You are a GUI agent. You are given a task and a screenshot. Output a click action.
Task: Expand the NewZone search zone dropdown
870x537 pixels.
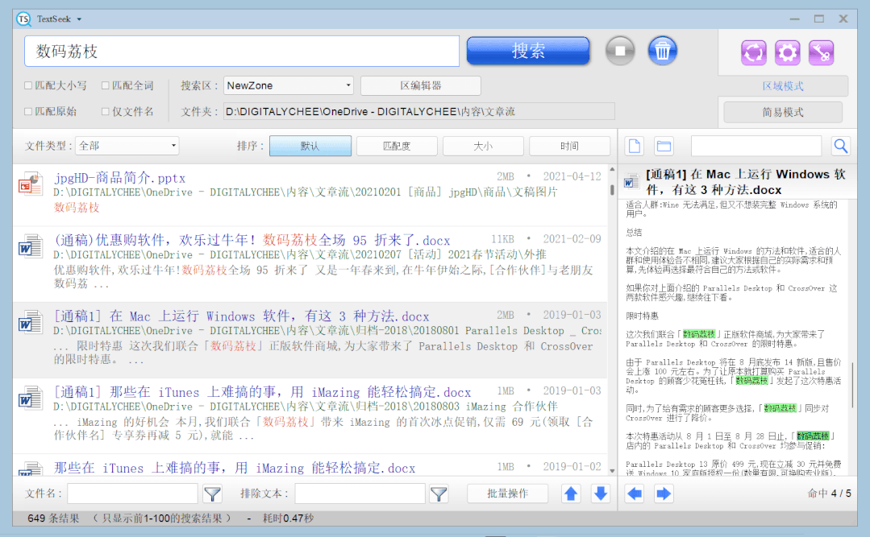coord(288,85)
